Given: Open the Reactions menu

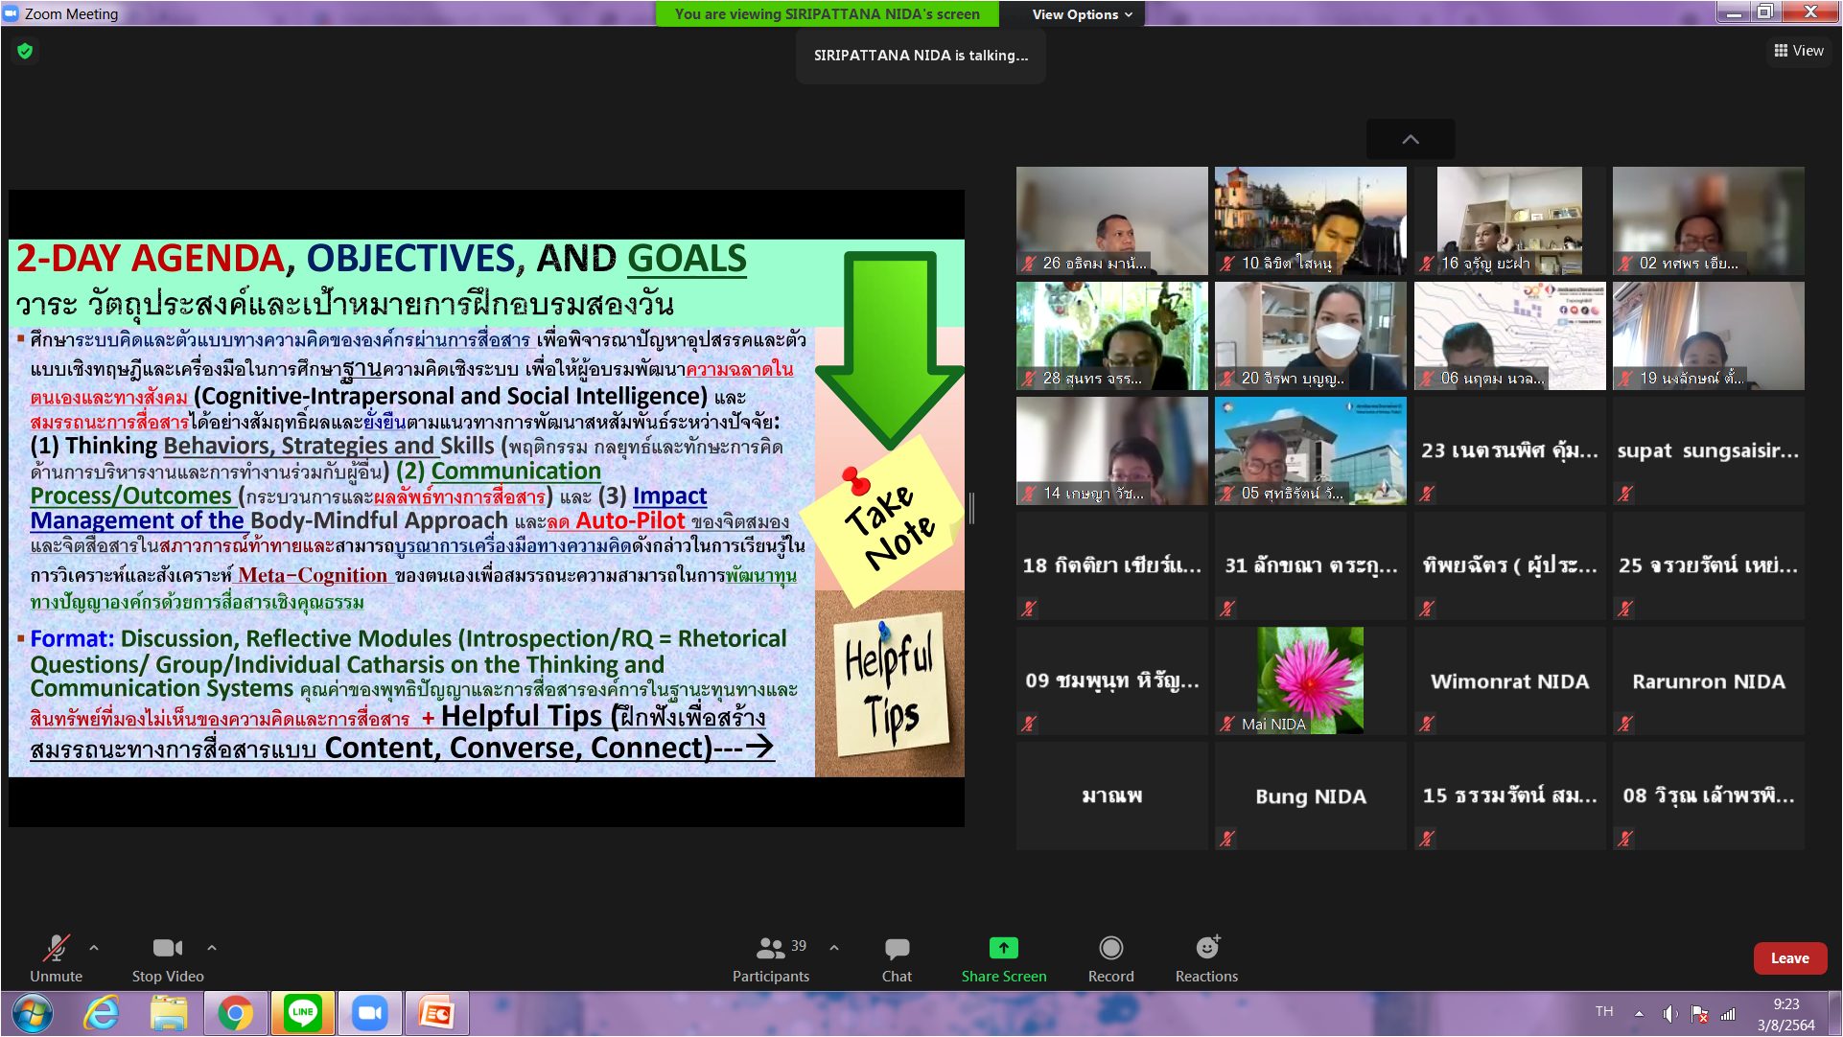Looking at the screenshot, I should (x=1206, y=948).
